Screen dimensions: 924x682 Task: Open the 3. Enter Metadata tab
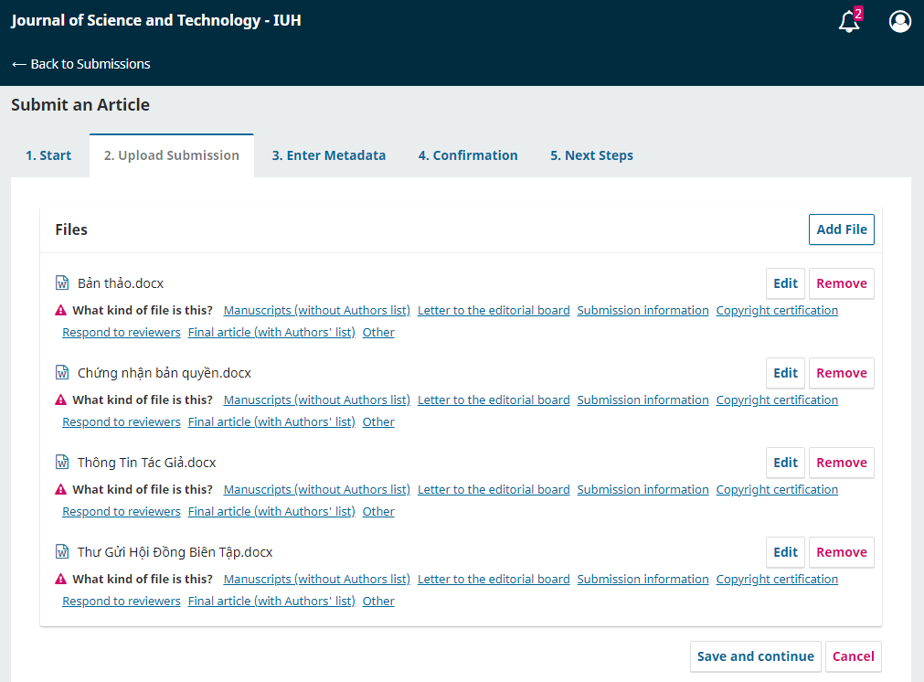[329, 155]
